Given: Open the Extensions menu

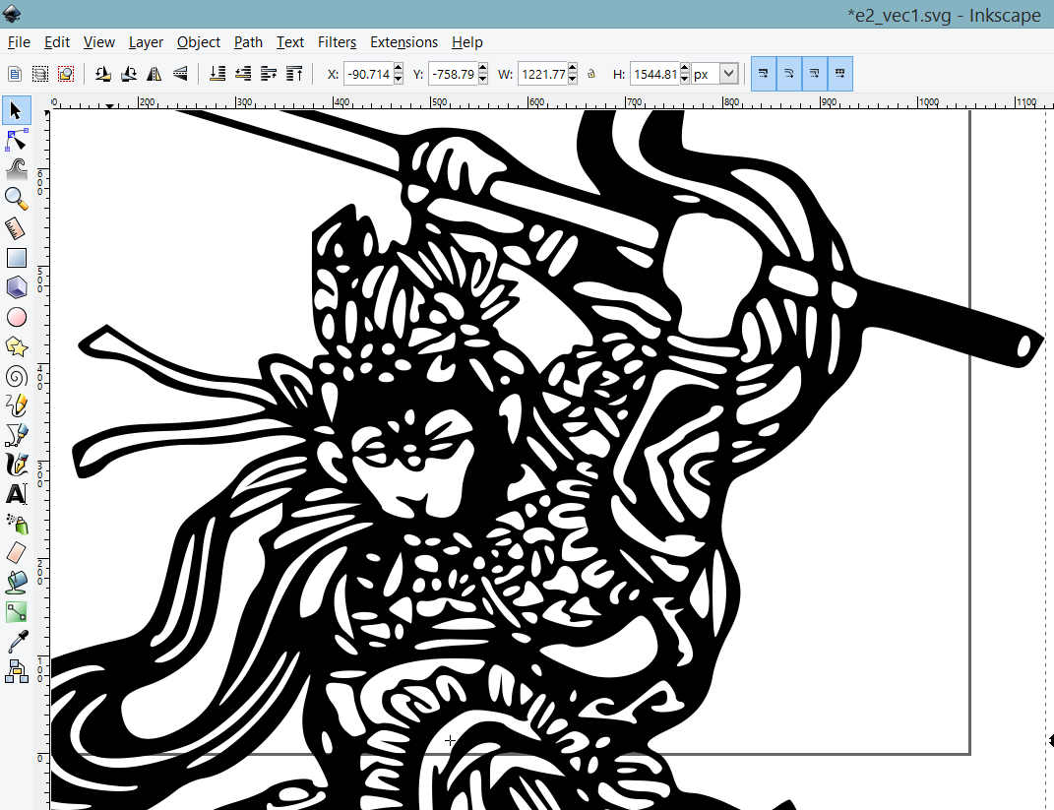Looking at the screenshot, I should pyautogui.click(x=403, y=42).
